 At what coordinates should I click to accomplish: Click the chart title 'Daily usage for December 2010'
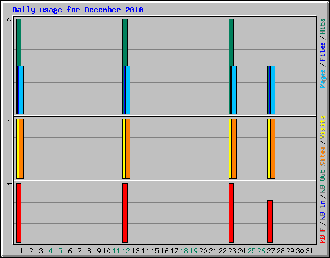(78, 10)
